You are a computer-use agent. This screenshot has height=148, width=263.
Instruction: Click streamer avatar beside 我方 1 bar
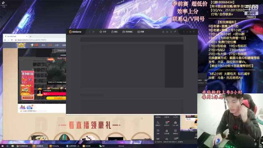click(x=40, y=92)
